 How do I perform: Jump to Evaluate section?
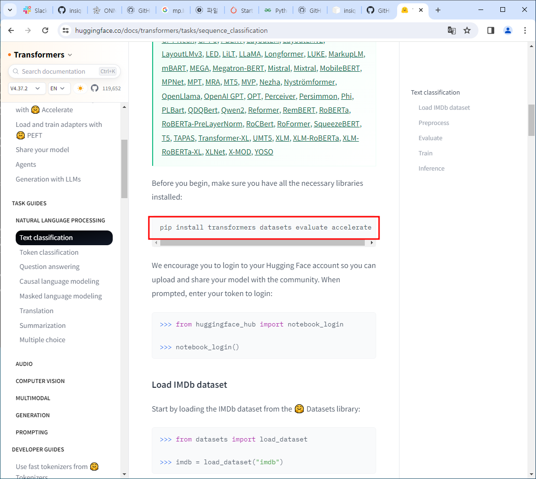[x=430, y=138]
